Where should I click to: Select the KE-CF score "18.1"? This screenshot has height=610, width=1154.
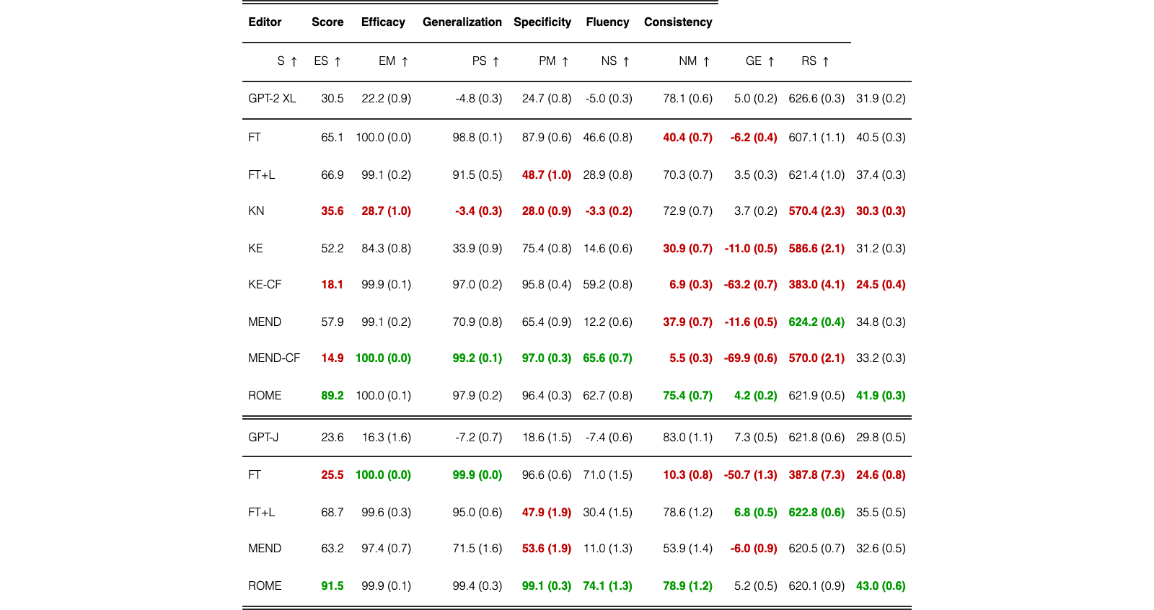pos(332,285)
